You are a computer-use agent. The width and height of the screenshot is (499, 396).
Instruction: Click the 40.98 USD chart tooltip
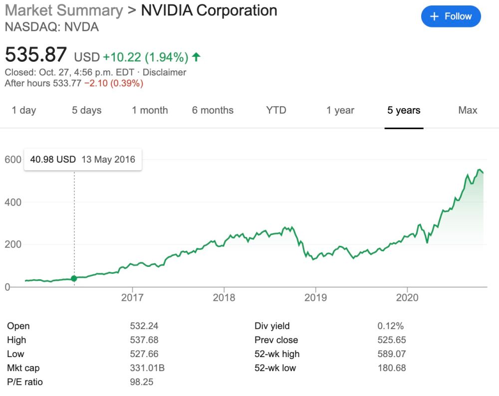click(x=82, y=160)
